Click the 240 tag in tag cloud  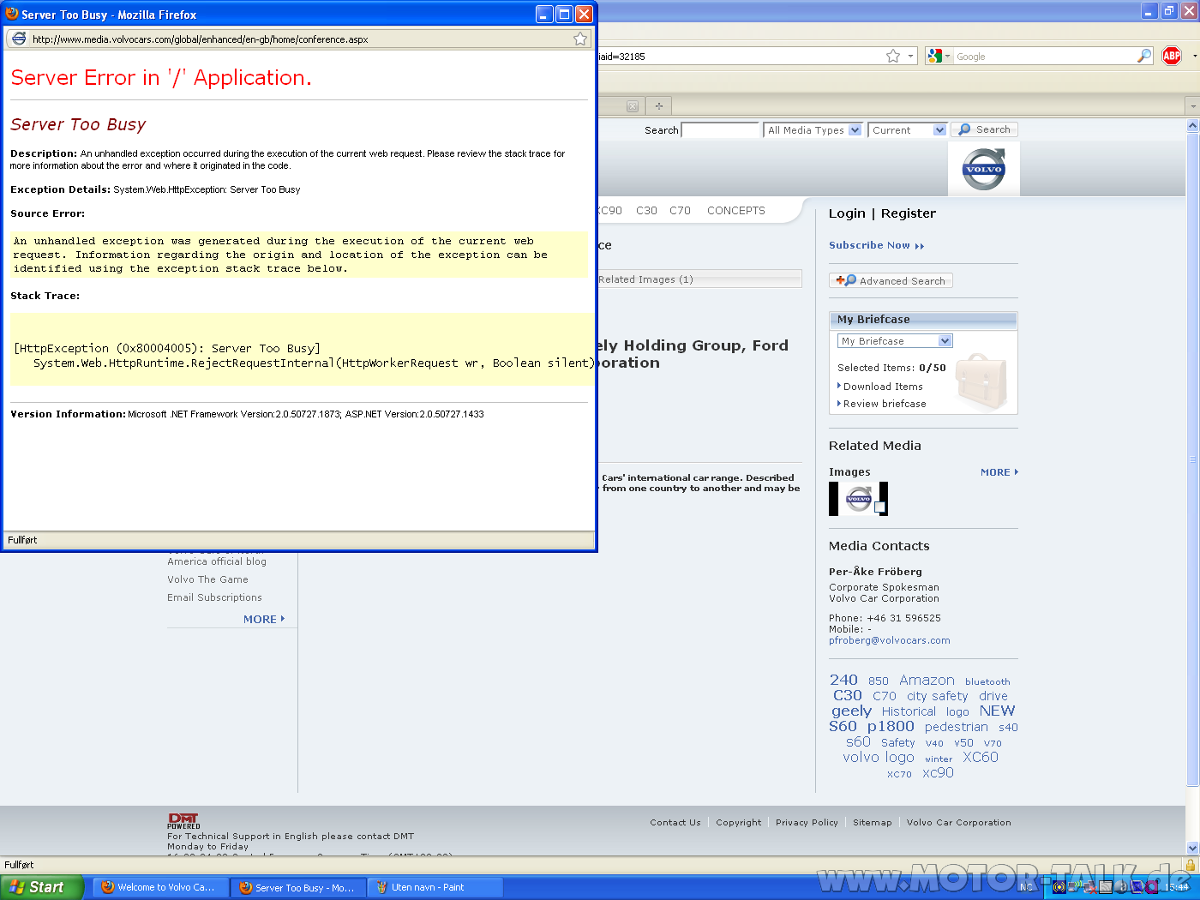coord(843,680)
